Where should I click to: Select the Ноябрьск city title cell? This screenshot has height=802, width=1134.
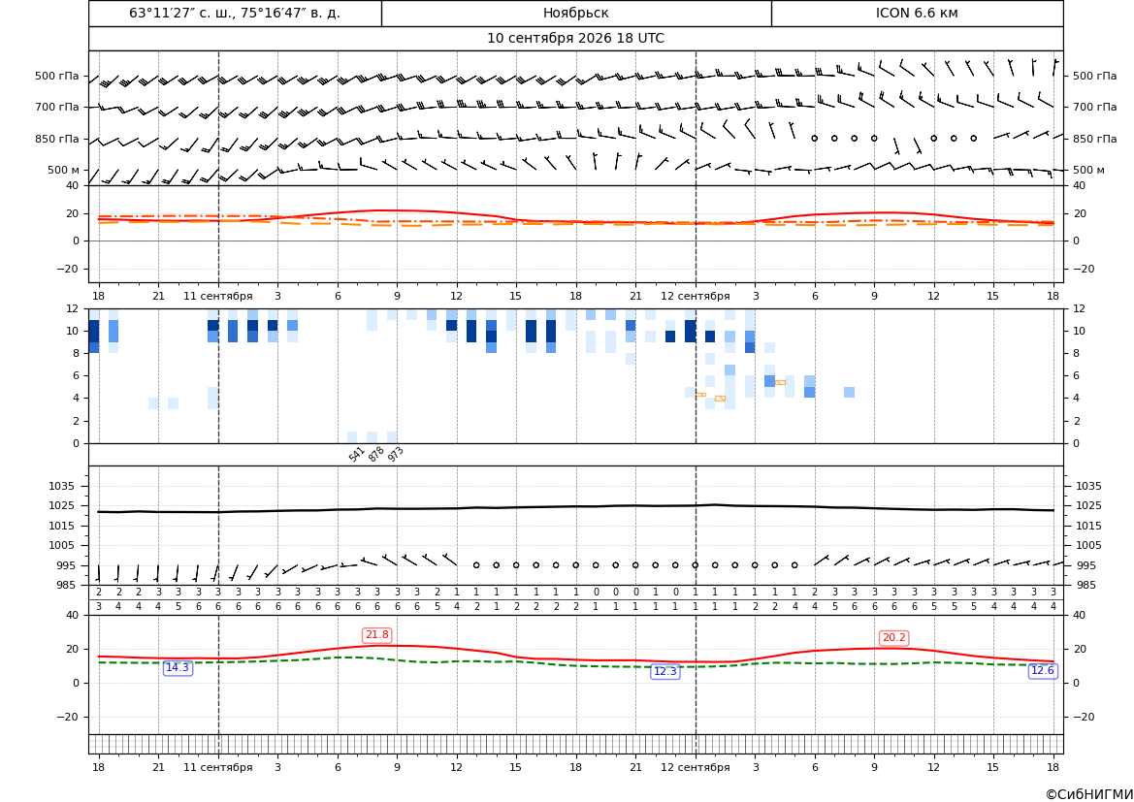(576, 13)
